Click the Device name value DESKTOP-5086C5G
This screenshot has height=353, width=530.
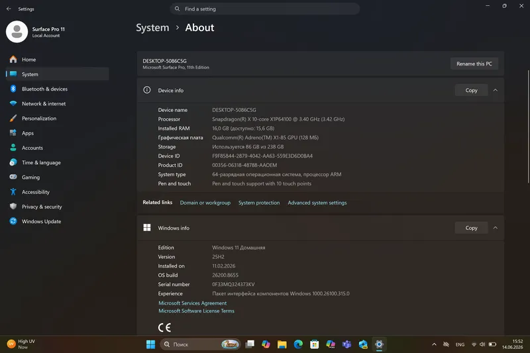[234, 110]
